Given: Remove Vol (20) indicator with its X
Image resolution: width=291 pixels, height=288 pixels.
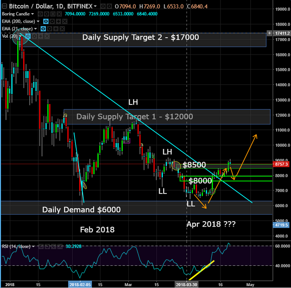Looking at the screenshot, I should click(x=47, y=36).
